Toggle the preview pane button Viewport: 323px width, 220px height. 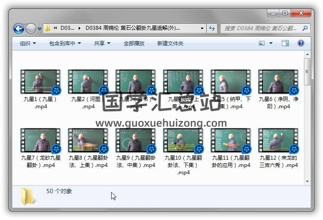tap(285, 43)
